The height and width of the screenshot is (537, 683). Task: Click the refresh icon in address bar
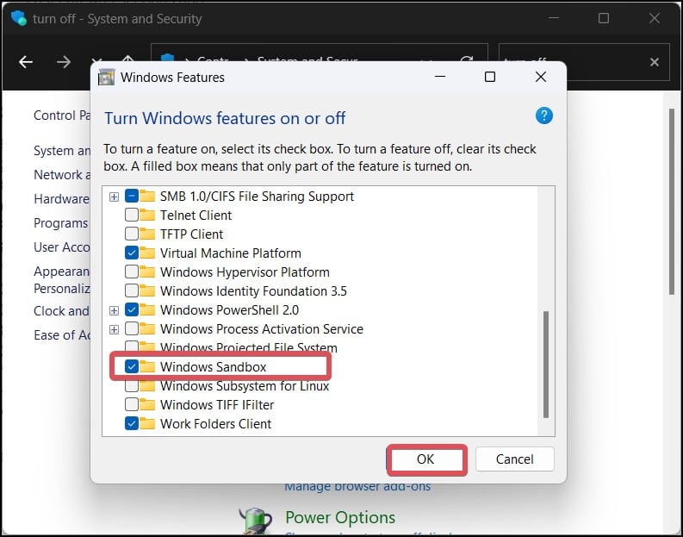(467, 59)
